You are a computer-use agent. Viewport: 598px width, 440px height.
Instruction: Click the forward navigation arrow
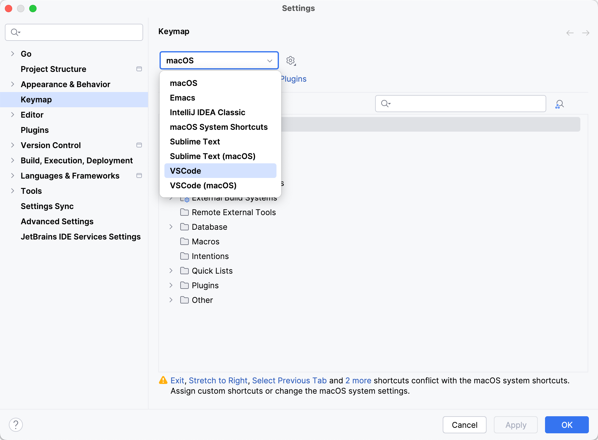point(586,33)
